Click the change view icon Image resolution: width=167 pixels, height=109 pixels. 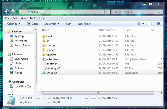point(138,24)
